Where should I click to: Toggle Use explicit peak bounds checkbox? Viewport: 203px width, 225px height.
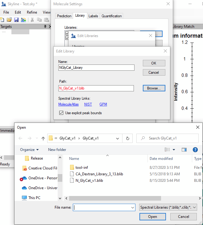[61, 113]
